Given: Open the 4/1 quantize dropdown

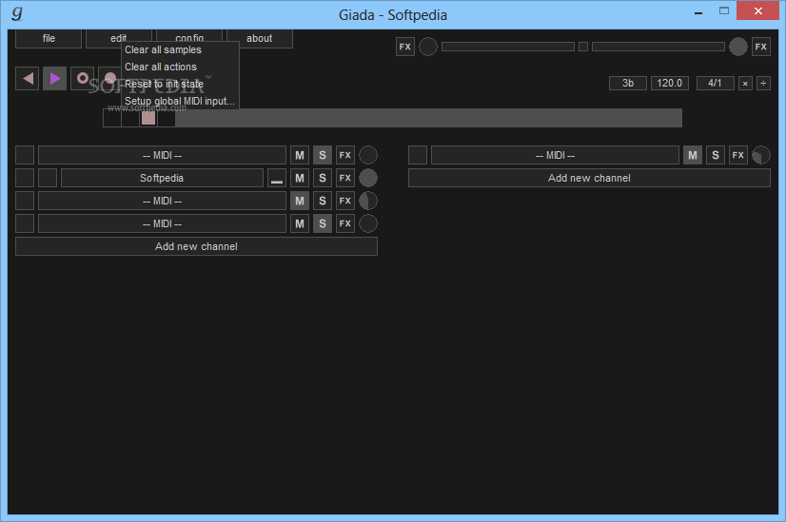Looking at the screenshot, I should point(716,83).
